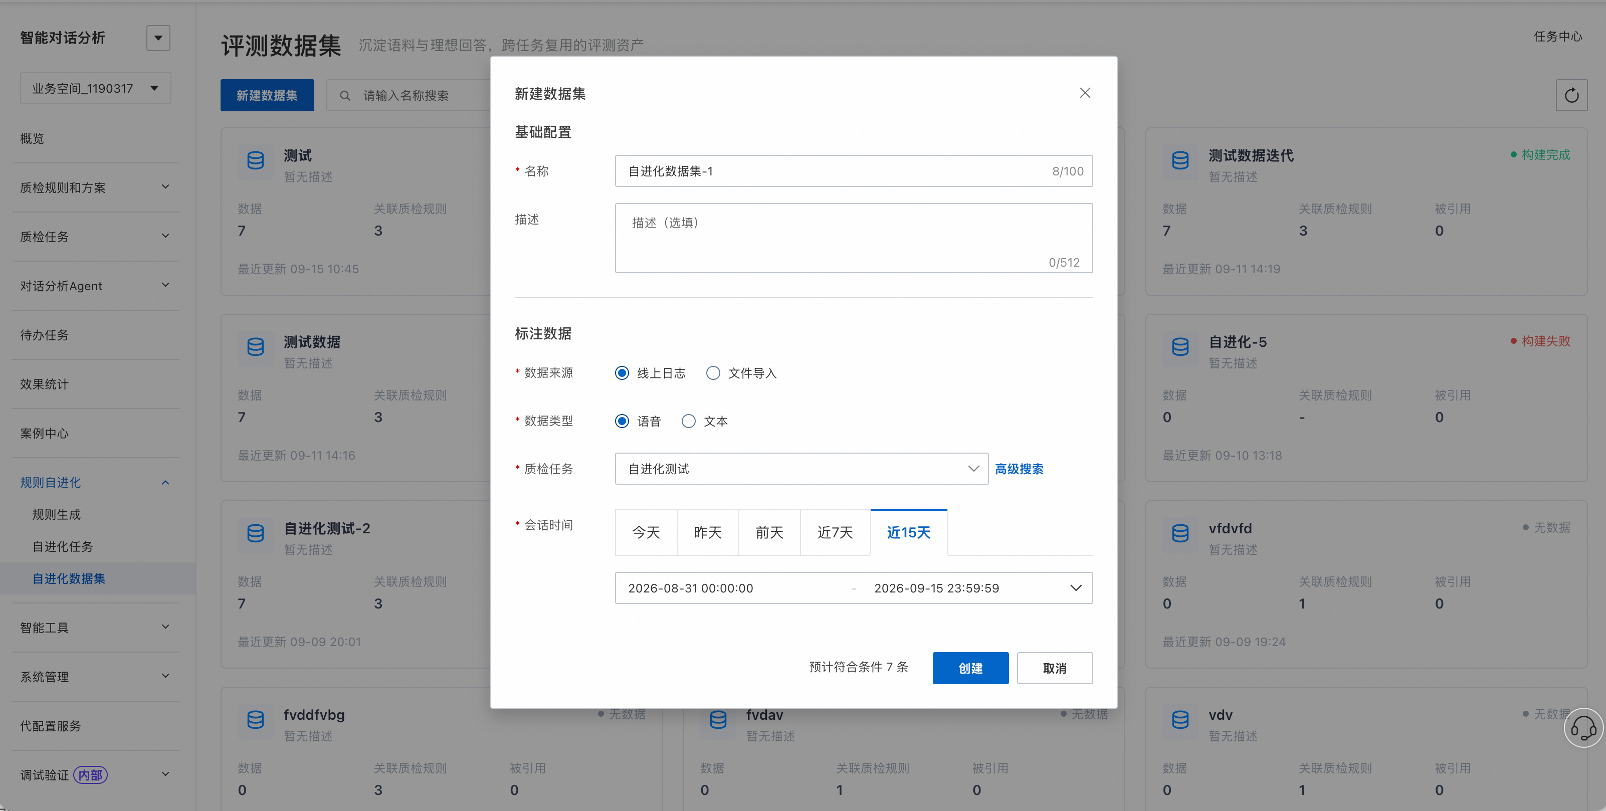Click into the 描述 text area
Image resolution: width=1606 pixels, height=811 pixels.
(x=854, y=238)
